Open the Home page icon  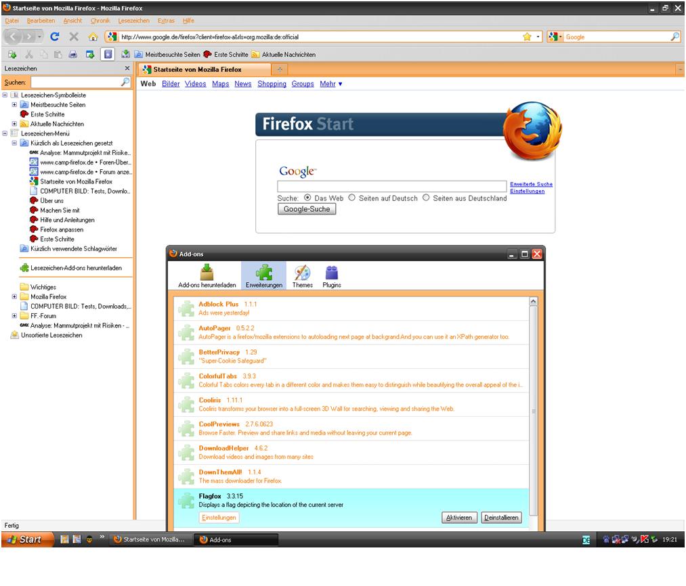pos(93,37)
